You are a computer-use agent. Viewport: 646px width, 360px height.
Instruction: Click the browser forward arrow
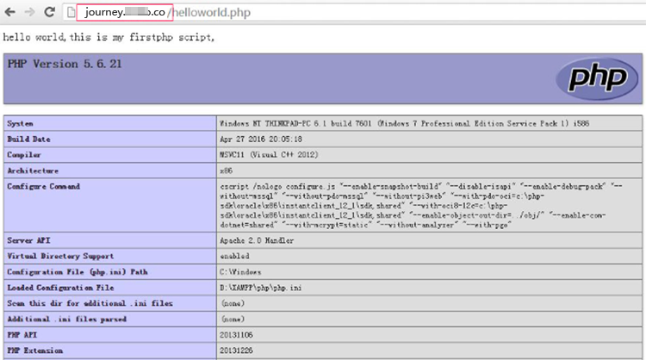click(x=31, y=12)
